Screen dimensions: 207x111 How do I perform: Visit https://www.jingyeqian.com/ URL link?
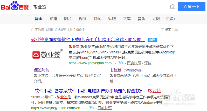[91, 63]
